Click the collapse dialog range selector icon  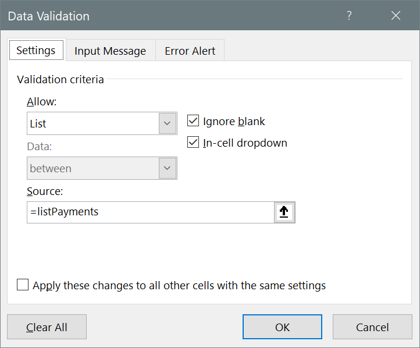click(284, 212)
